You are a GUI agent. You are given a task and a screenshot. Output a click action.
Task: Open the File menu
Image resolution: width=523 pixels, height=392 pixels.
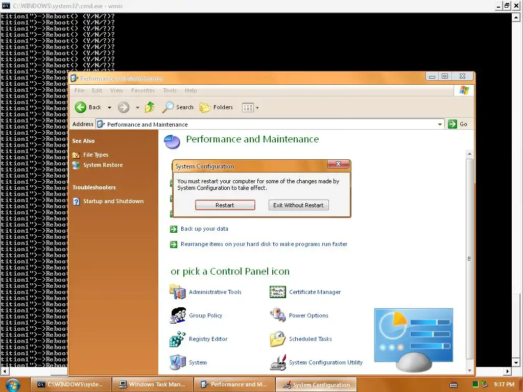tap(79, 90)
